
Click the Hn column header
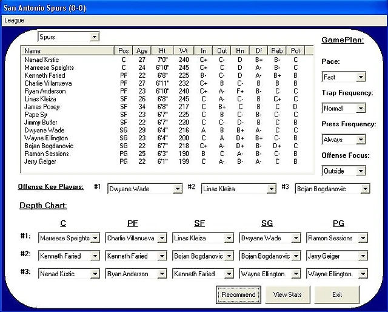point(240,50)
